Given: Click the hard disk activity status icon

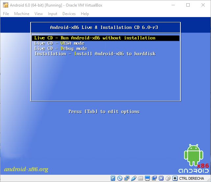Looking at the screenshot, I should tap(113, 178).
